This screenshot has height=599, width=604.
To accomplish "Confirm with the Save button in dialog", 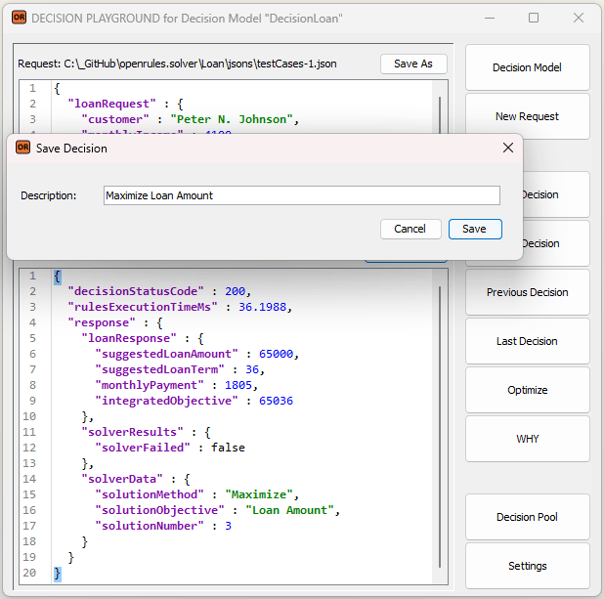I will click(474, 229).
